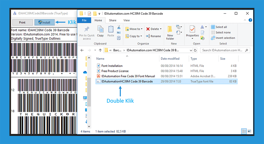The image size is (264, 144).
Task: Click the Copy button in Clipboard group
Action: (100, 31)
